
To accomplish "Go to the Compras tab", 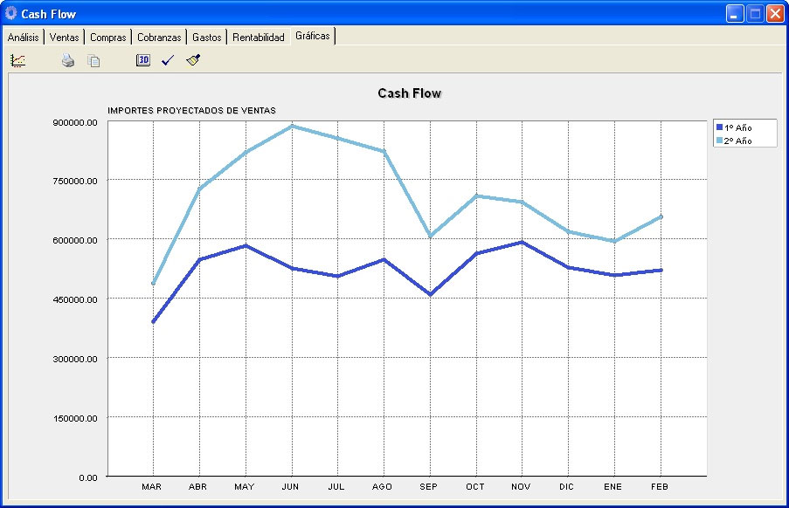I will pos(108,38).
